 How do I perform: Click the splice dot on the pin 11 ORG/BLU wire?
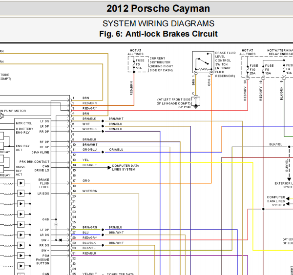click(x=103, y=152)
